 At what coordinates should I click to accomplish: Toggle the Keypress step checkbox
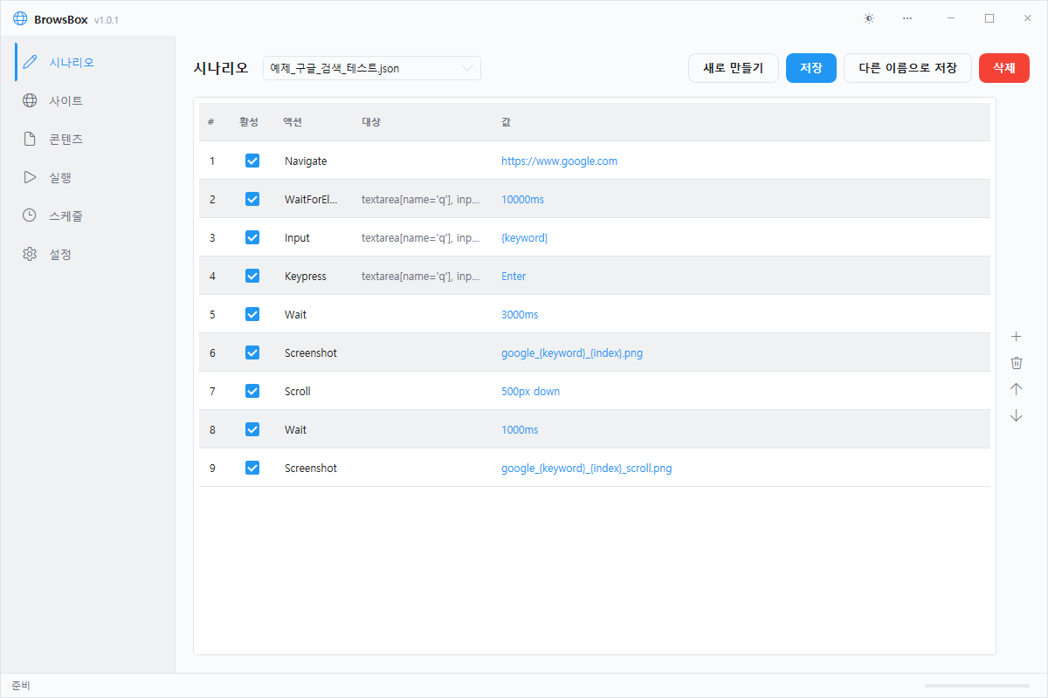pos(252,276)
